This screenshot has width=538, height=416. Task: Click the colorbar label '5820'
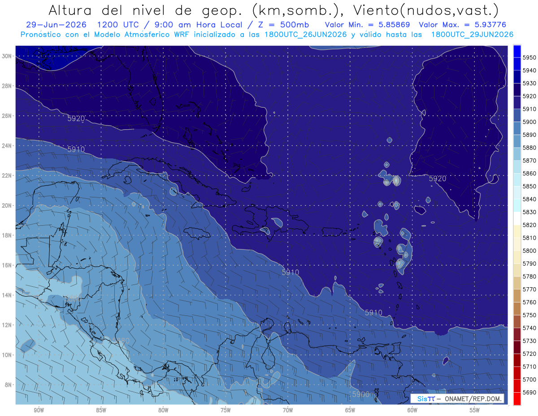529,225
